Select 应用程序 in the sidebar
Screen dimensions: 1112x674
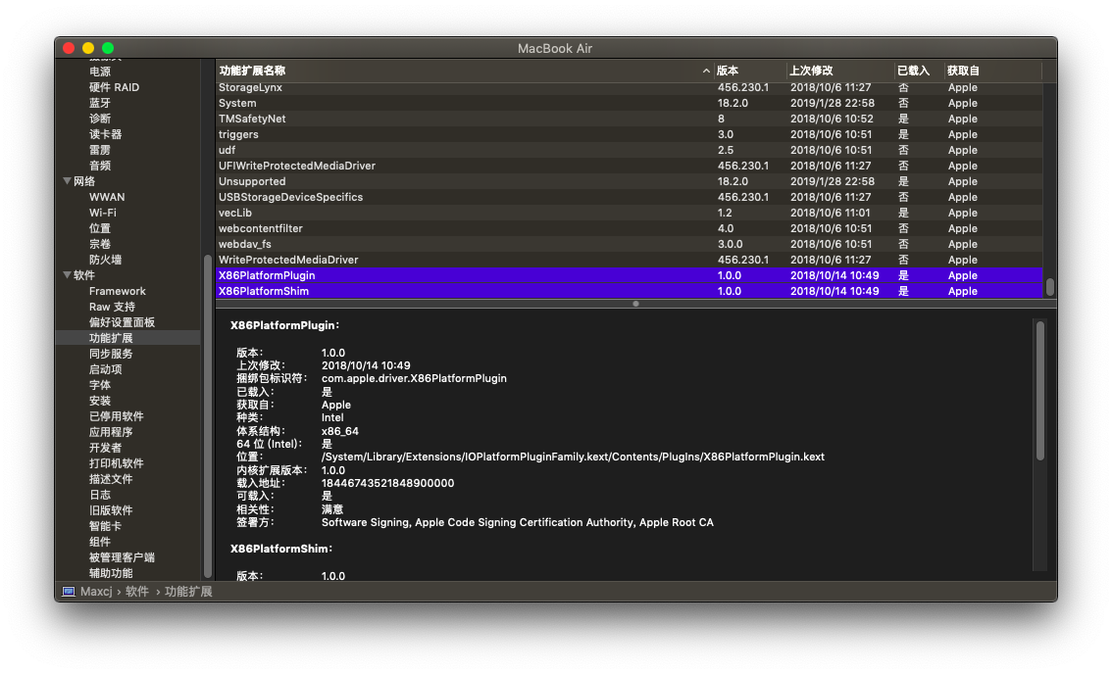(x=112, y=432)
